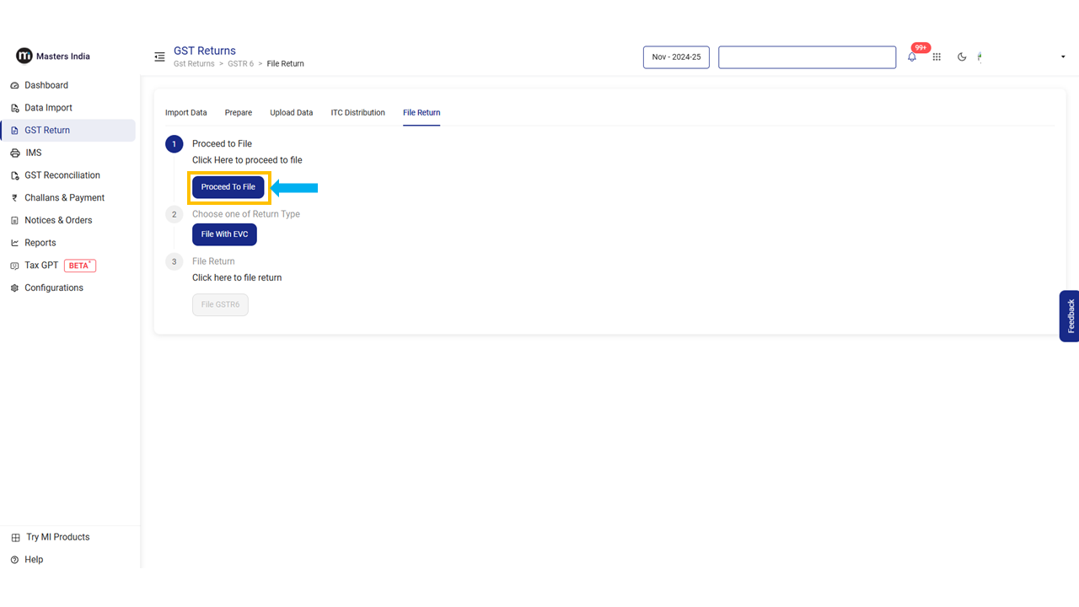Open Dashboard from sidebar
Image resolution: width=1079 pixels, height=607 pixels.
[46, 85]
